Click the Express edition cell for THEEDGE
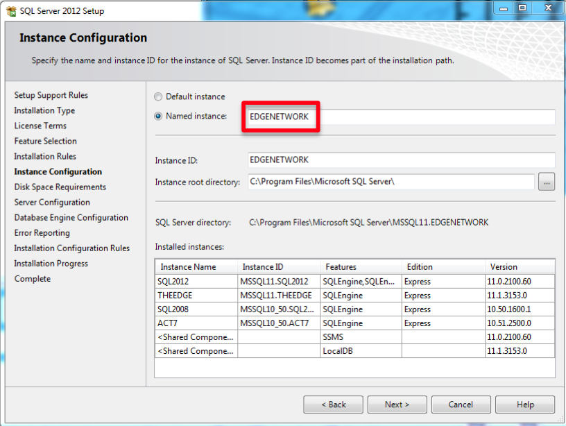The height and width of the screenshot is (426, 566). click(x=443, y=296)
